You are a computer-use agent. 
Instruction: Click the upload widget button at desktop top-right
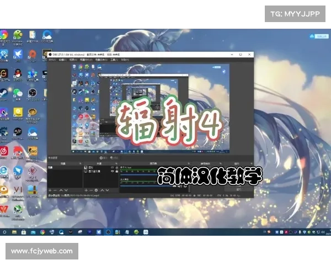[319, 36]
